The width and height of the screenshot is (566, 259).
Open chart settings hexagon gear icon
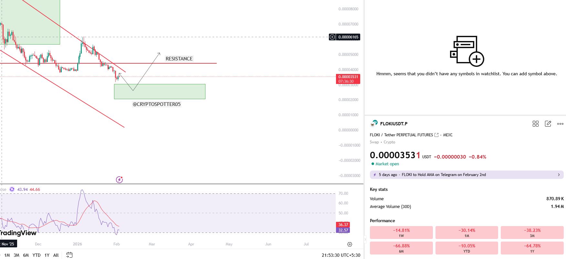(350, 244)
